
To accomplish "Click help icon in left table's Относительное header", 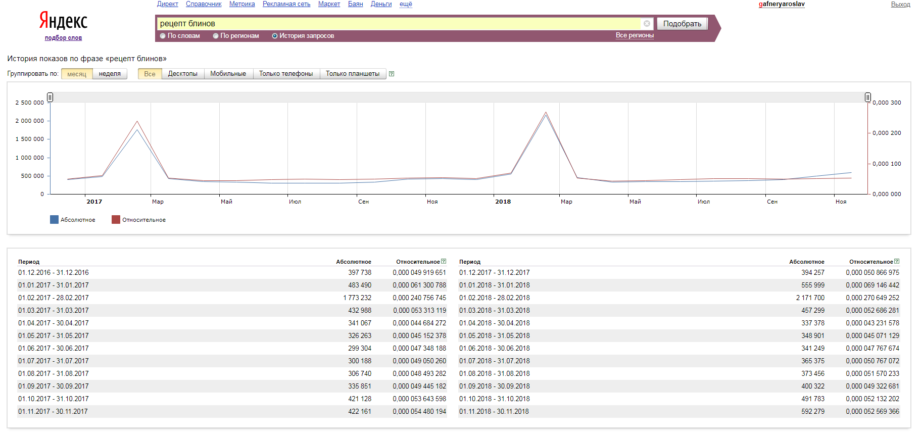I will click(x=444, y=262).
